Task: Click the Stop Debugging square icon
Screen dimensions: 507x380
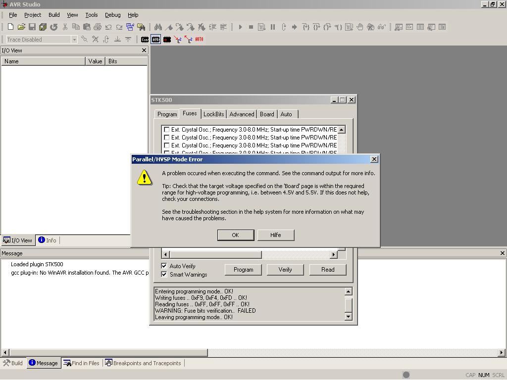Action: (x=251, y=27)
